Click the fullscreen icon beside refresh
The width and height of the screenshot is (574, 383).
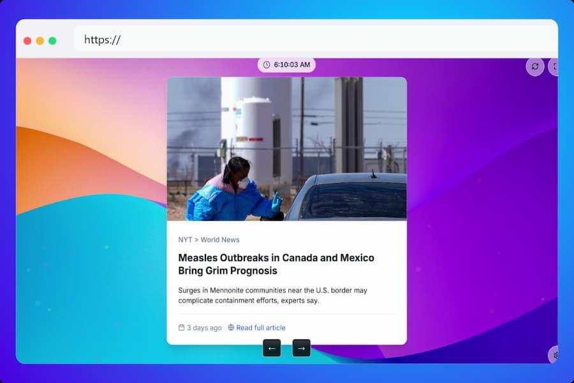click(x=554, y=66)
